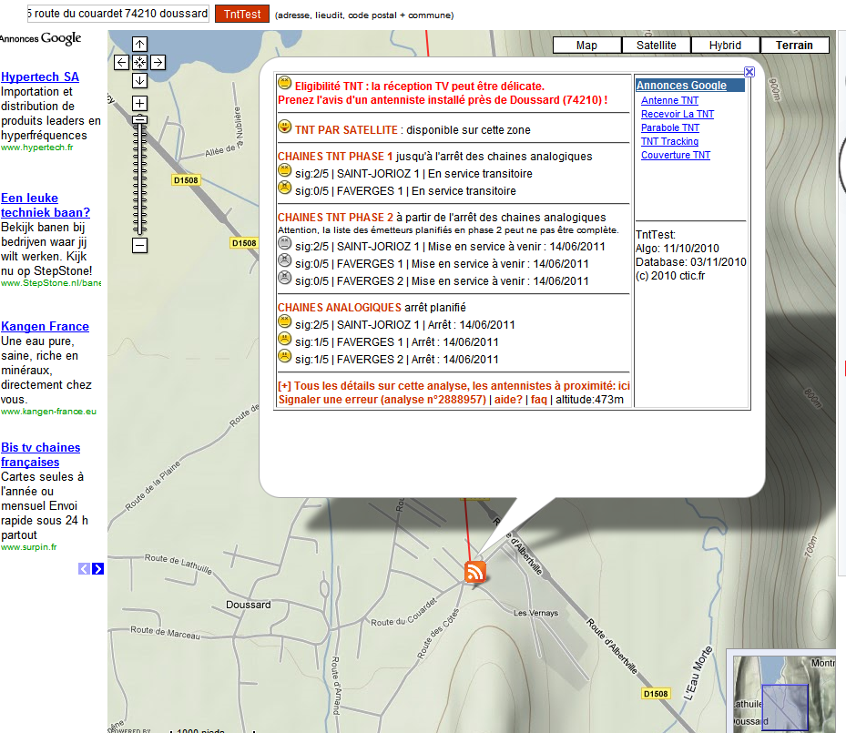Click smiley beside SAINT-JORIOZ 1 Arrêt
This screenshot has height=733, width=846.
[x=285, y=322]
